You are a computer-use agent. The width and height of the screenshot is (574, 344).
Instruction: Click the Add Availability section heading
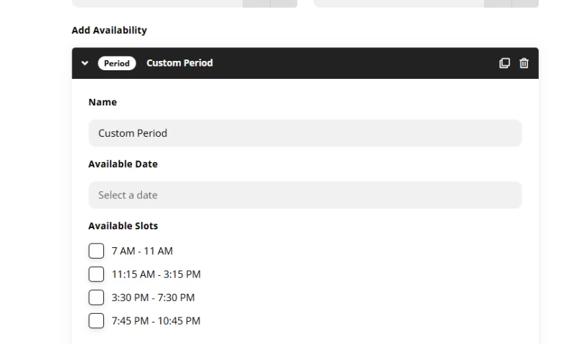[x=109, y=30]
